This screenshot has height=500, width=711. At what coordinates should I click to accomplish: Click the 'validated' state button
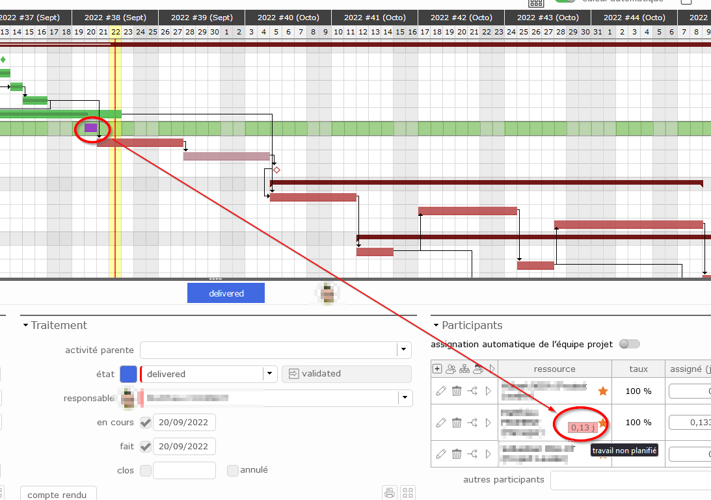(x=346, y=374)
